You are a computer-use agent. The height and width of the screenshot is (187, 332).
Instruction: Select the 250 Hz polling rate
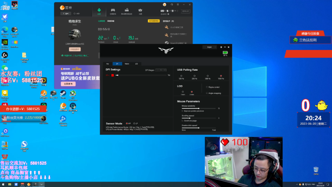pos(194,76)
